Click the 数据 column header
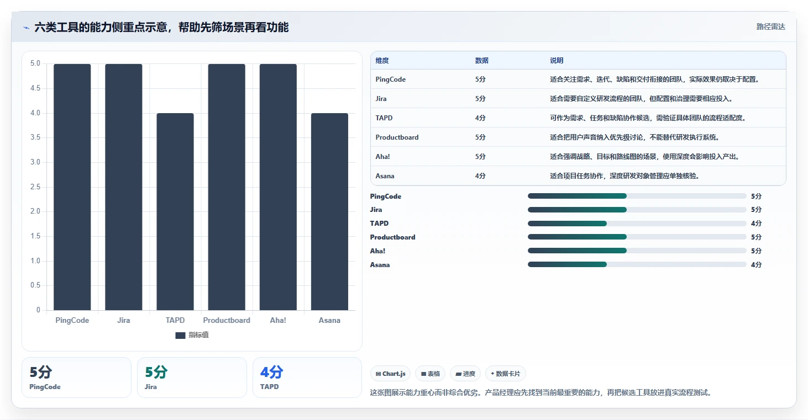808x420 pixels. tap(481, 61)
